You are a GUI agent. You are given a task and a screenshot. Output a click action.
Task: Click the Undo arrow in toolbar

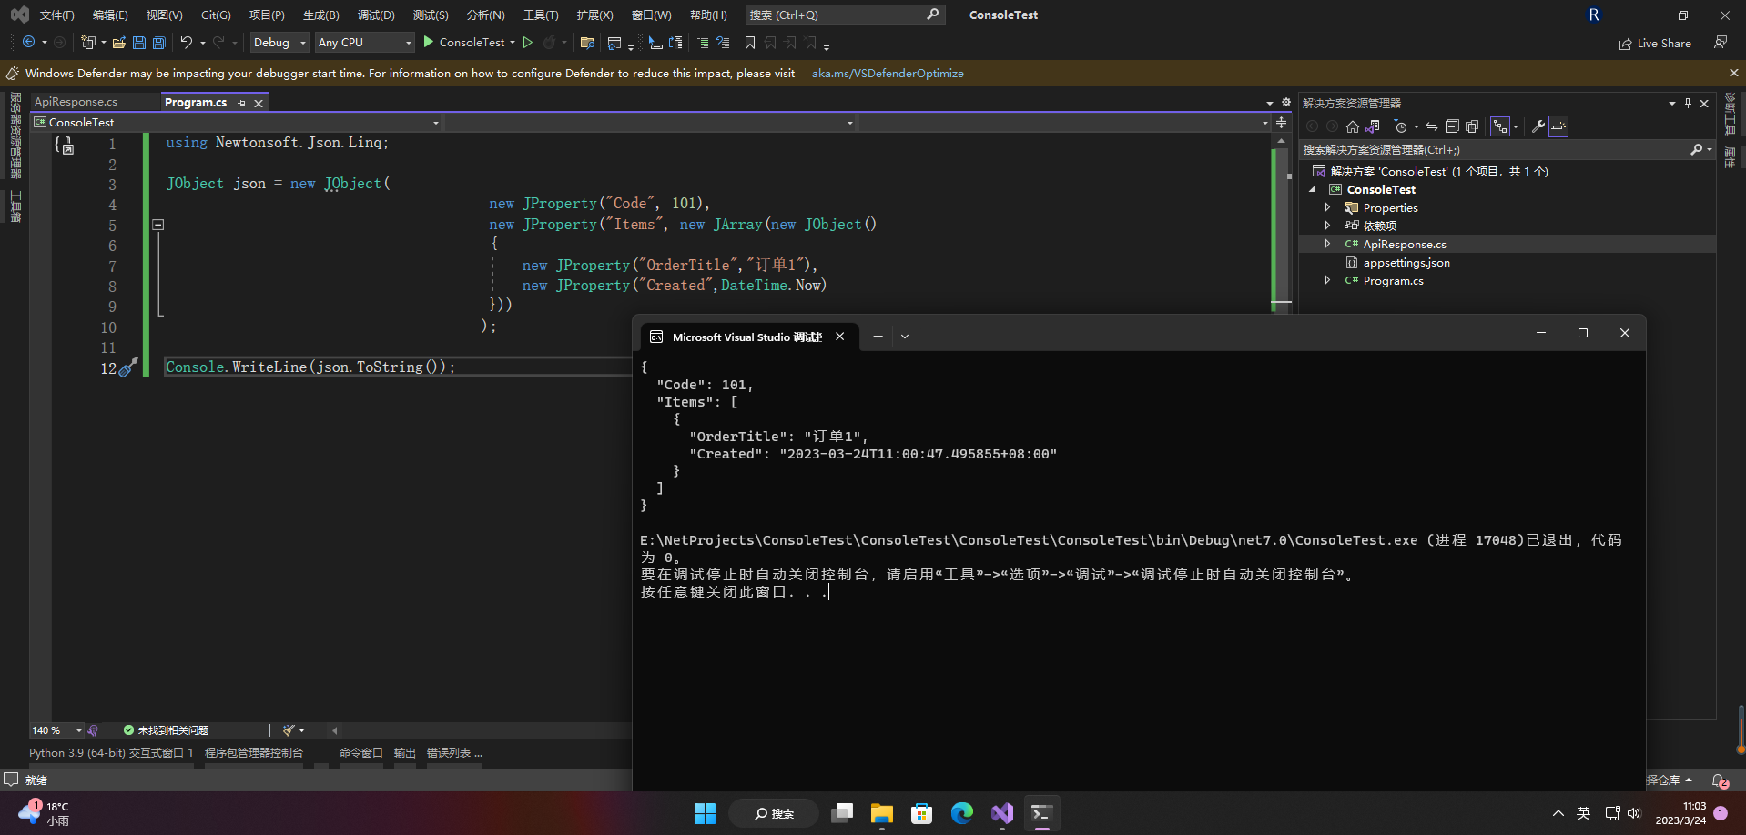(187, 43)
